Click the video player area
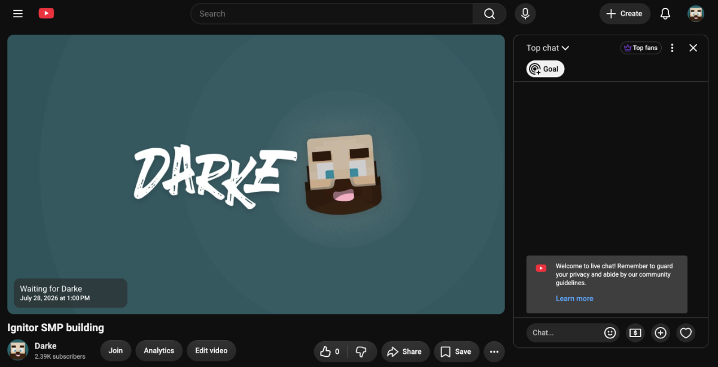 tap(256, 174)
